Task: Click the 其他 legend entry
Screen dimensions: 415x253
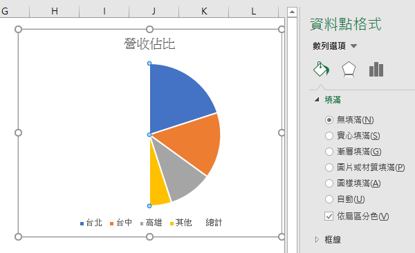Action: coord(181,223)
